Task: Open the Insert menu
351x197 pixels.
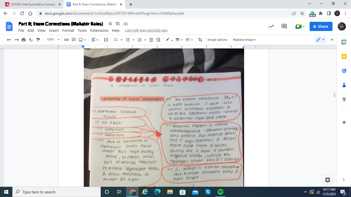Action: [54, 31]
